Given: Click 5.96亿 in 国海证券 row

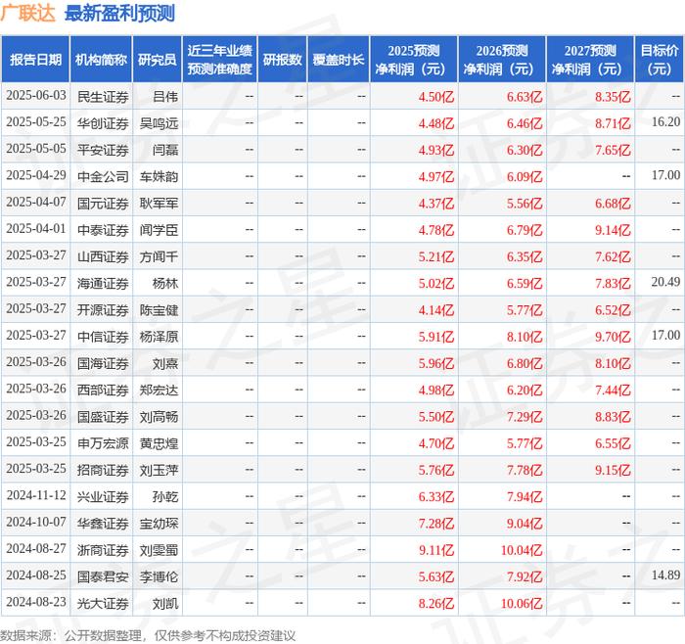Looking at the screenshot, I should (x=436, y=363).
